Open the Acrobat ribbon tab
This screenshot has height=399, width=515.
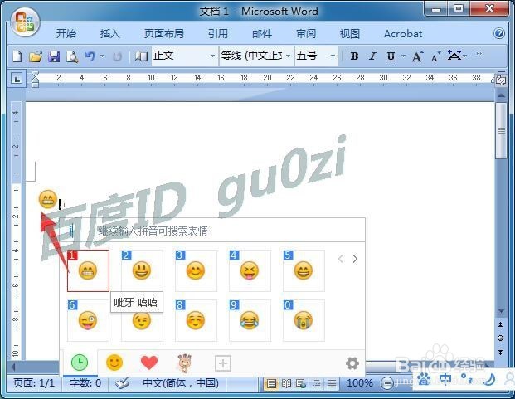coord(403,33)
